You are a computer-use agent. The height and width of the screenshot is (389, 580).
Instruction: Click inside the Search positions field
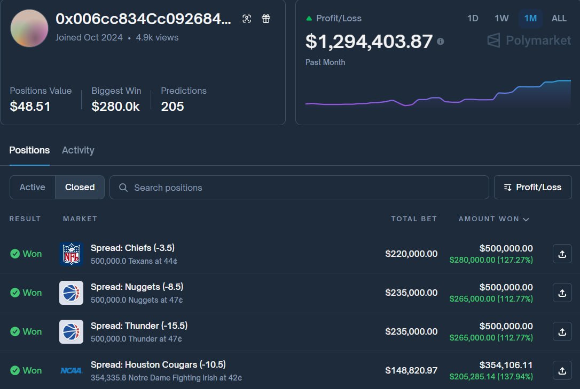[299, 187]
